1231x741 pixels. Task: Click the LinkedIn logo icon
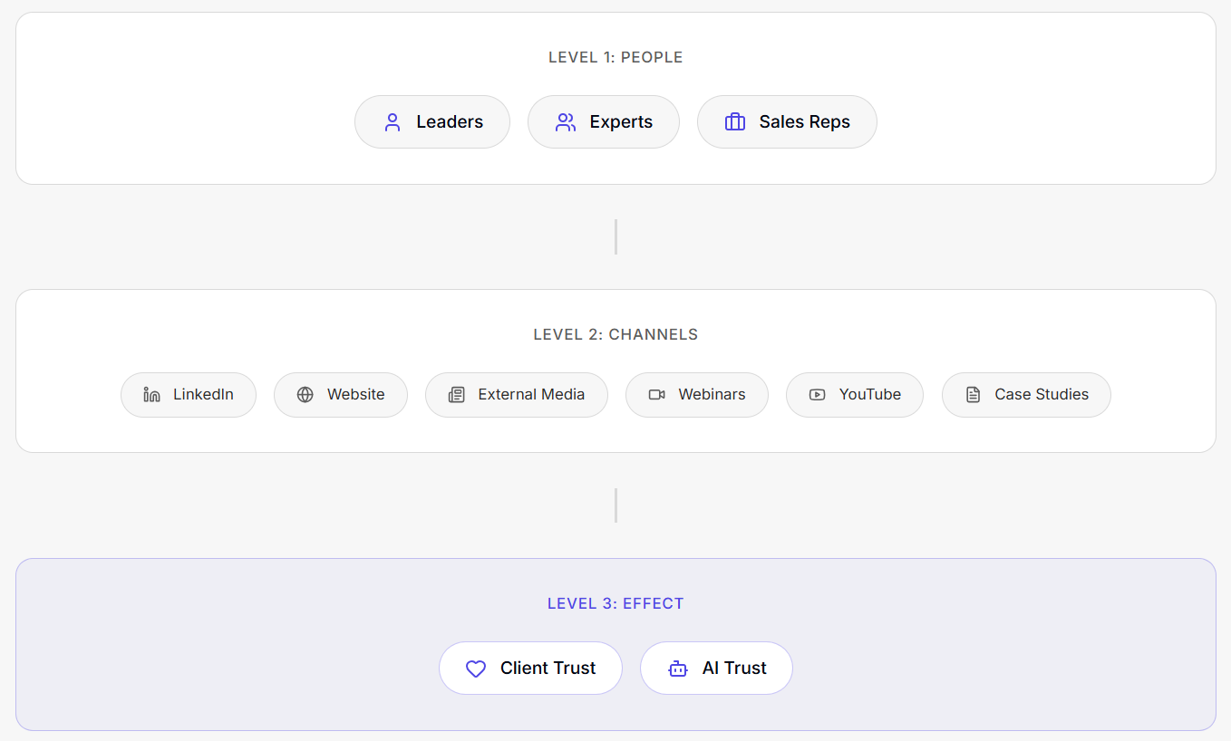152,395
